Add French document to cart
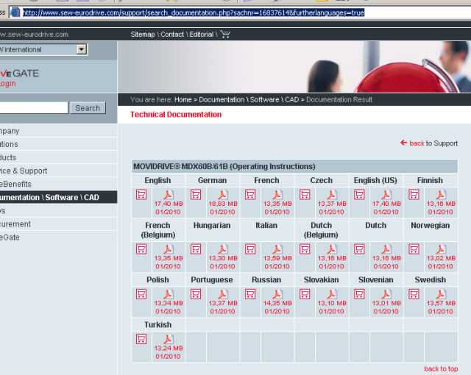 tap(250, 195)
